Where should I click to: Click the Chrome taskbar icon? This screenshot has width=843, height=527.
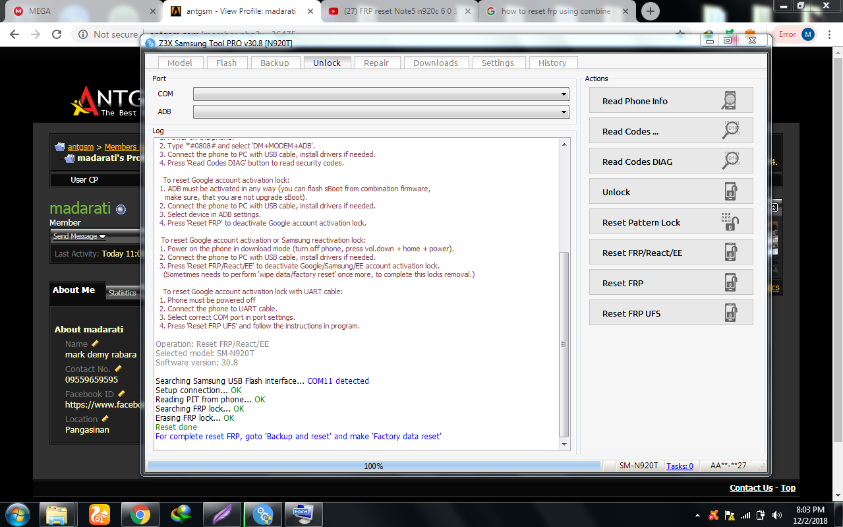click(140, 514)
